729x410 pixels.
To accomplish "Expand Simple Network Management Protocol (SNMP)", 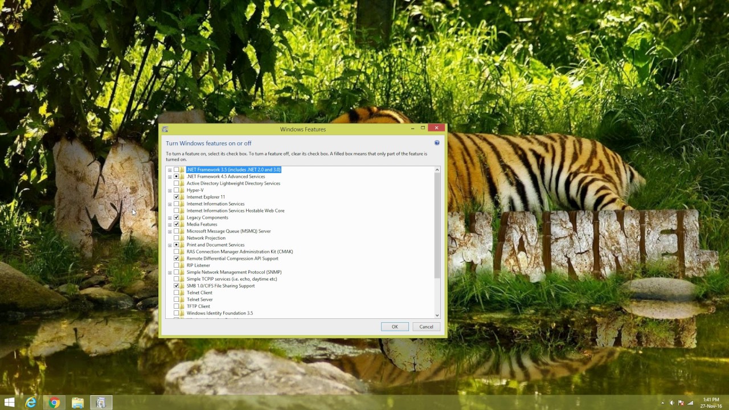I will point(170,272).
